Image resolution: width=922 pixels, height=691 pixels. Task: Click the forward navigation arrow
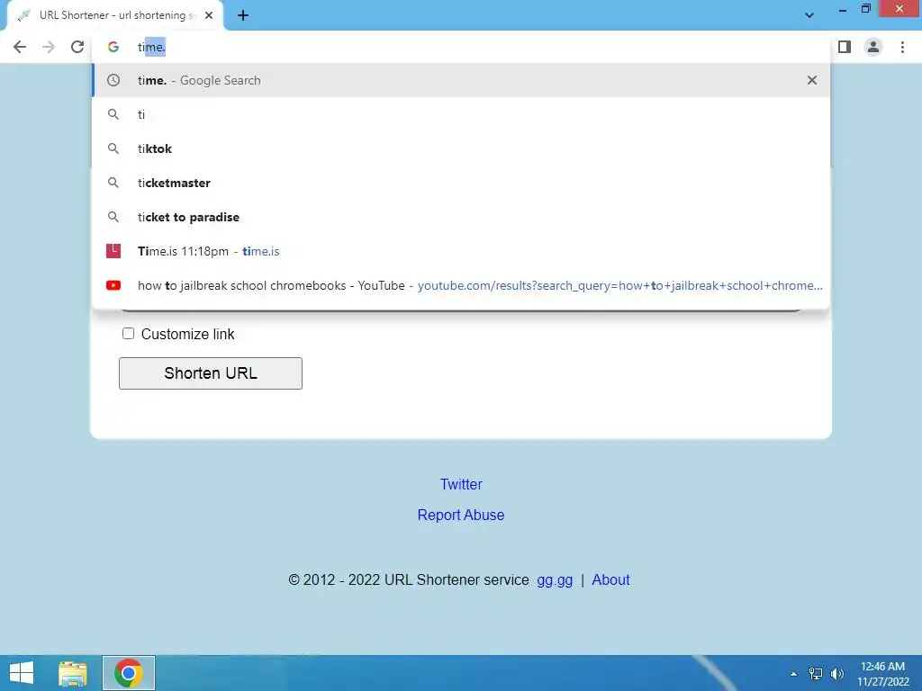pos(49,47)
